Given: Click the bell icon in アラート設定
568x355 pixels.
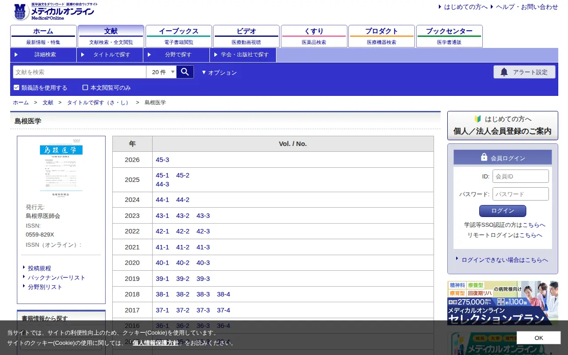Looking at the screenshot, I should [504, 72].
